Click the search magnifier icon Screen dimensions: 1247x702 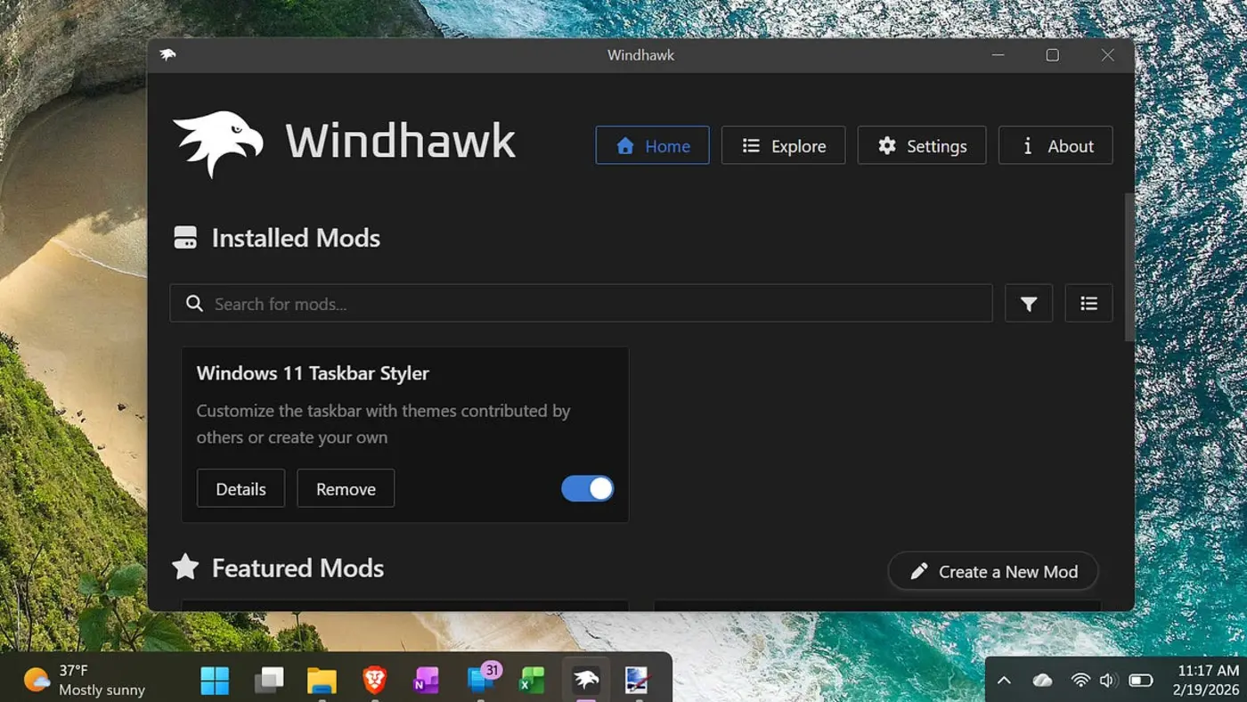click(x=194, y=303)
